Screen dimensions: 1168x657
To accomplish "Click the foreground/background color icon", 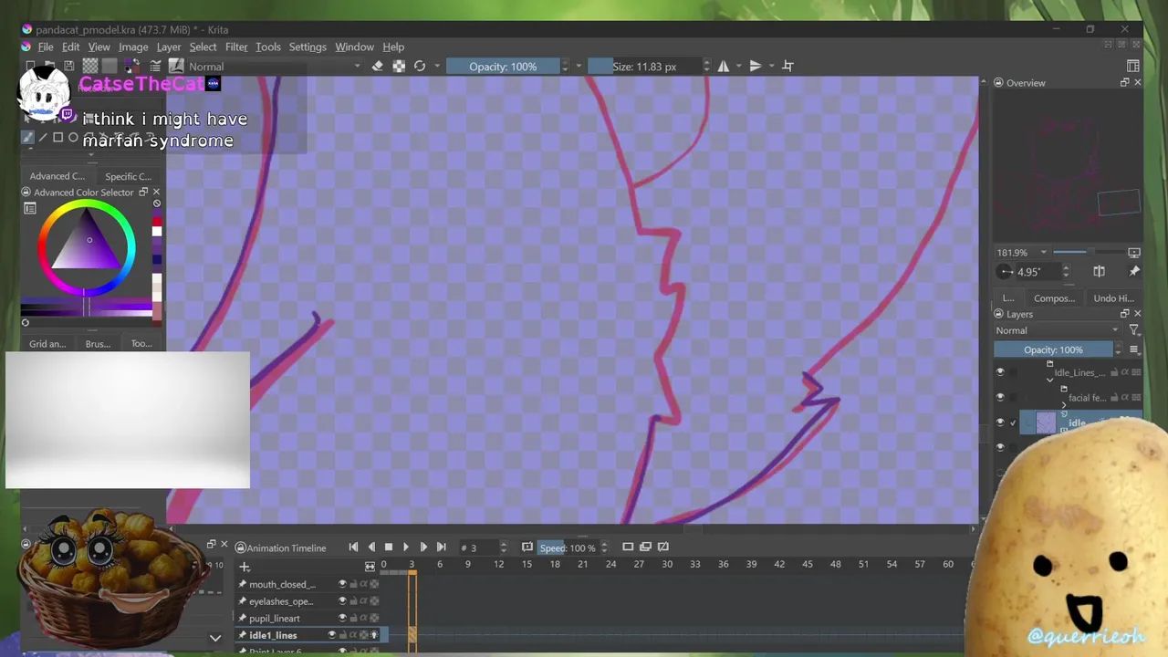I will (x=132, y=66).
